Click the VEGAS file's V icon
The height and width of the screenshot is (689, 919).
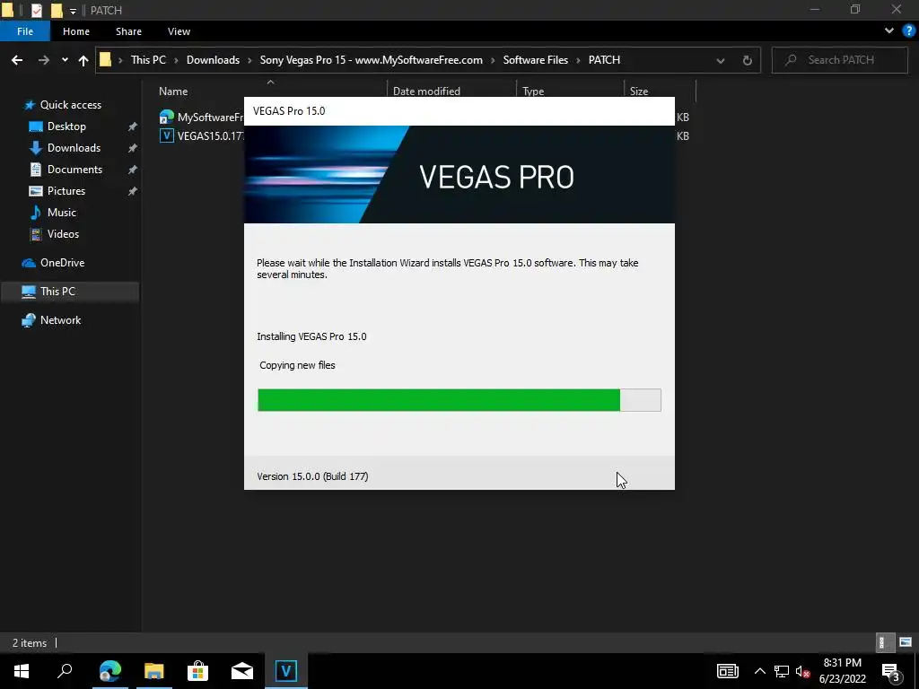point(166,136)
